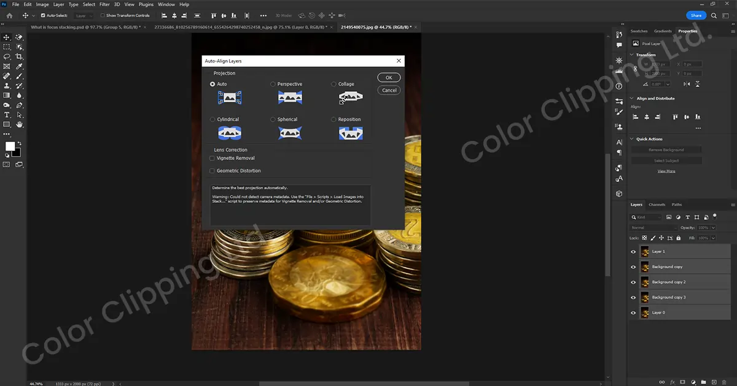Open the Layer menu
The image size is (737, 386).
click(58, 4)
